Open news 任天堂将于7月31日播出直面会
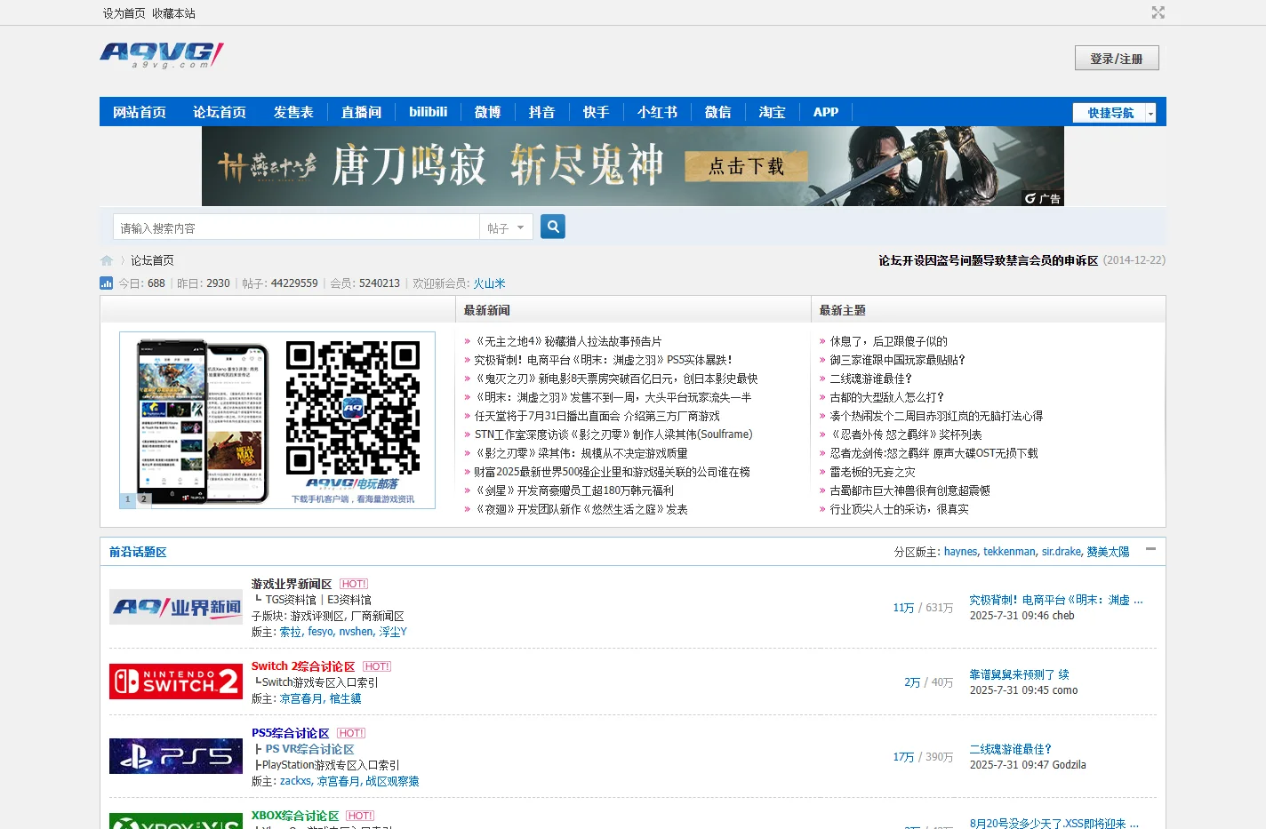The width and height of the screenshot is (1266, 829). (597, 416)
